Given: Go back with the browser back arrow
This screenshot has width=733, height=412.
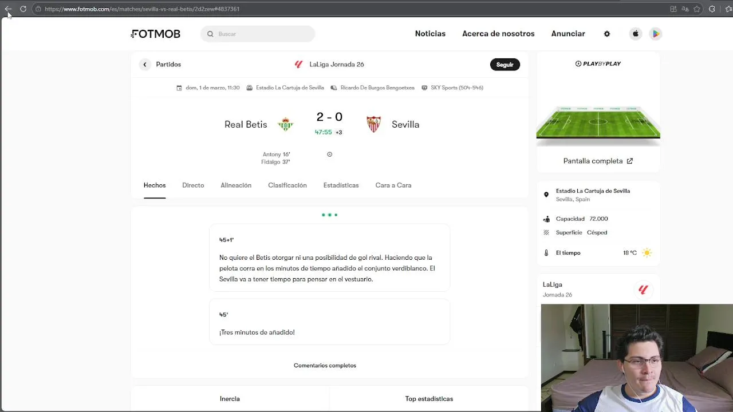Looking at the screenshot, I should coord(8,9).
